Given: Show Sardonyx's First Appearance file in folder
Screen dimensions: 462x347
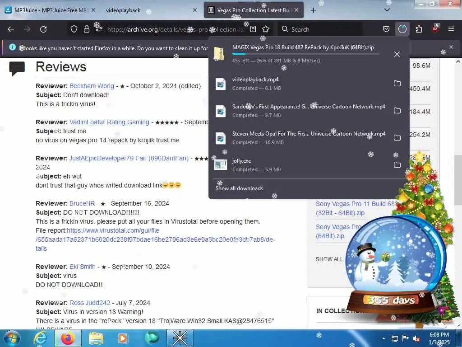Looking at the screenshot, I should [x=397, y=111].
